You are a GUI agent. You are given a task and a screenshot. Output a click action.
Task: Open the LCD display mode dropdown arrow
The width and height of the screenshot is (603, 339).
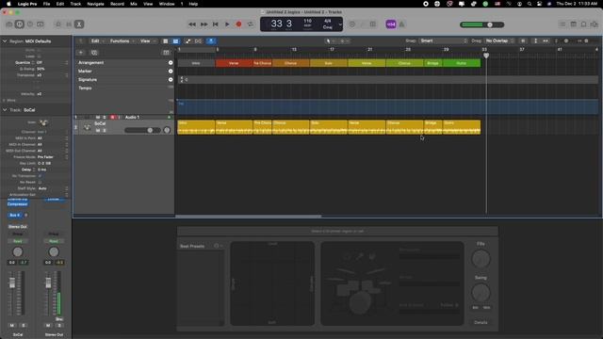click(340, 24)
